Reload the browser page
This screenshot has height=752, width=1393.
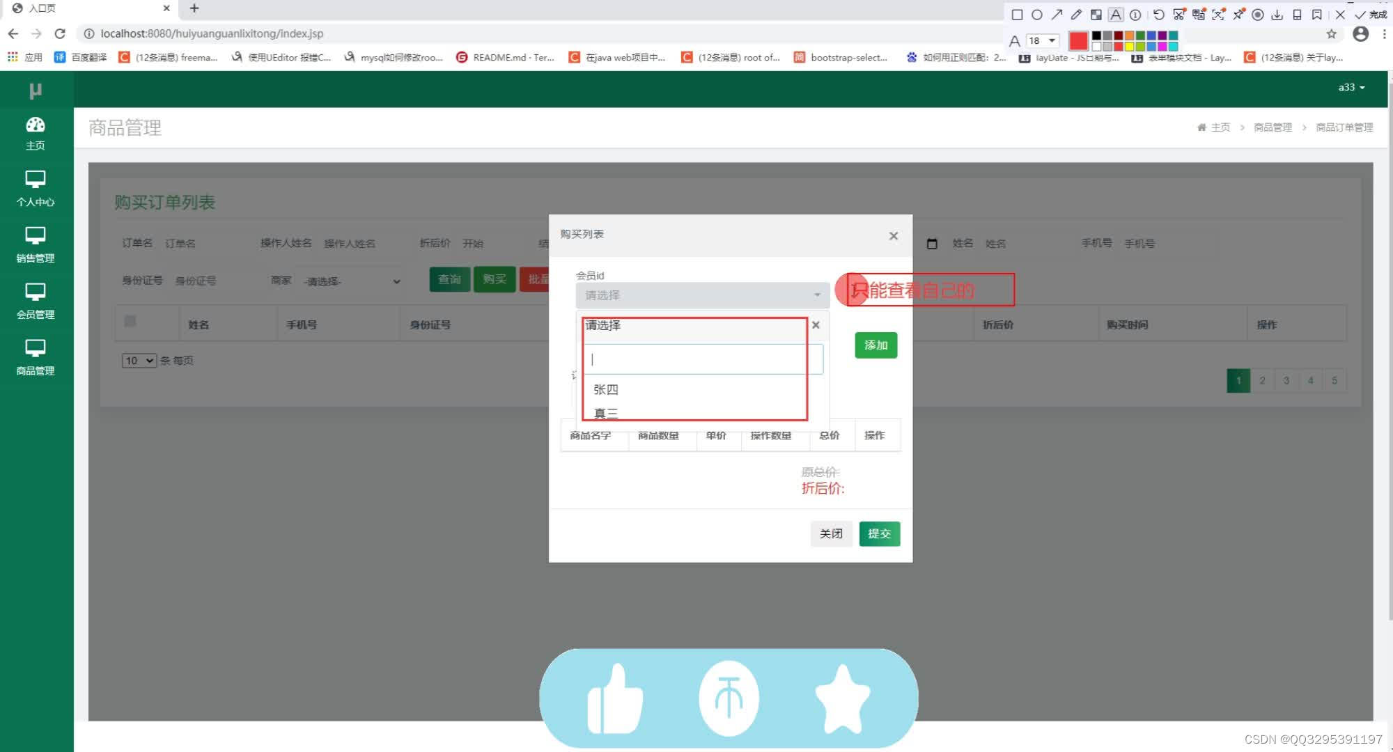60,33
